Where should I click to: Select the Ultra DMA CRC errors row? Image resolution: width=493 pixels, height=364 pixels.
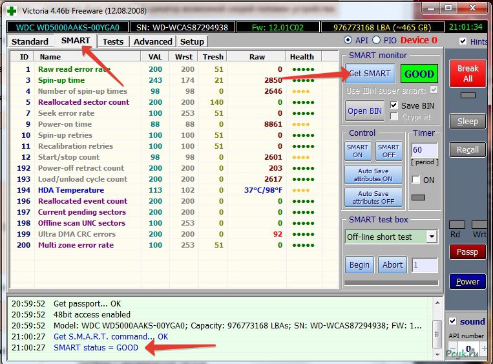pyautogui.click(x=174, y=234)
